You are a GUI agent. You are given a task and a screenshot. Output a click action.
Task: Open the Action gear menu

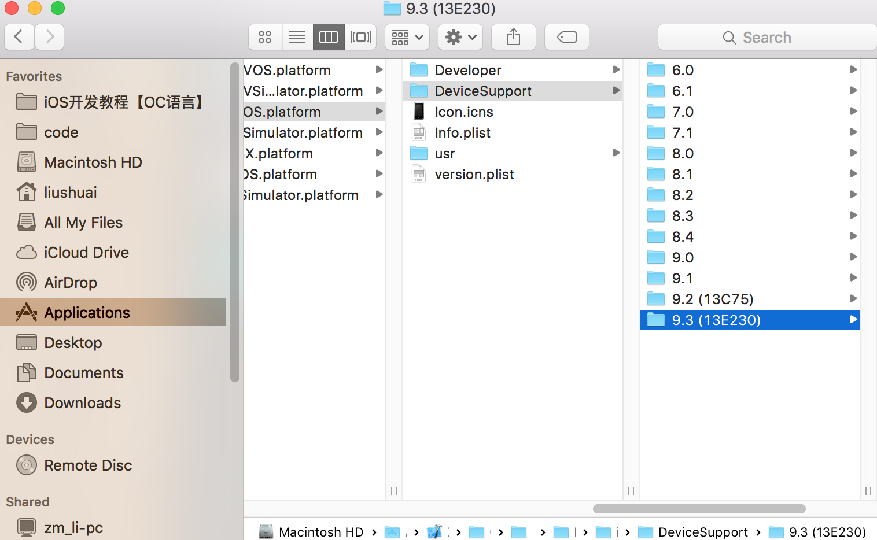pyautogui.click(x=460, y=36)
